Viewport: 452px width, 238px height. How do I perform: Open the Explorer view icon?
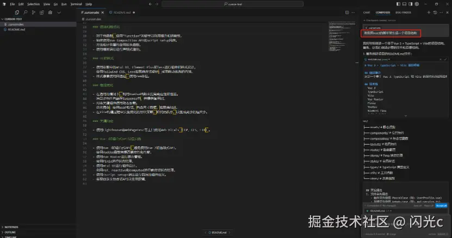(17, 12)
